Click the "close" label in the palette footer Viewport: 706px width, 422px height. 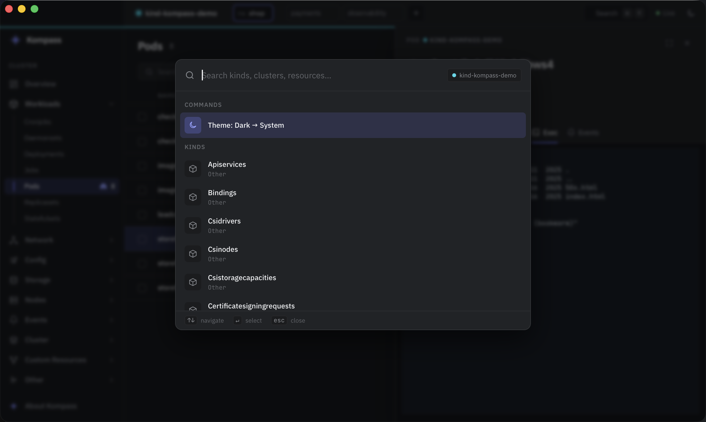(x=298, y=320)
